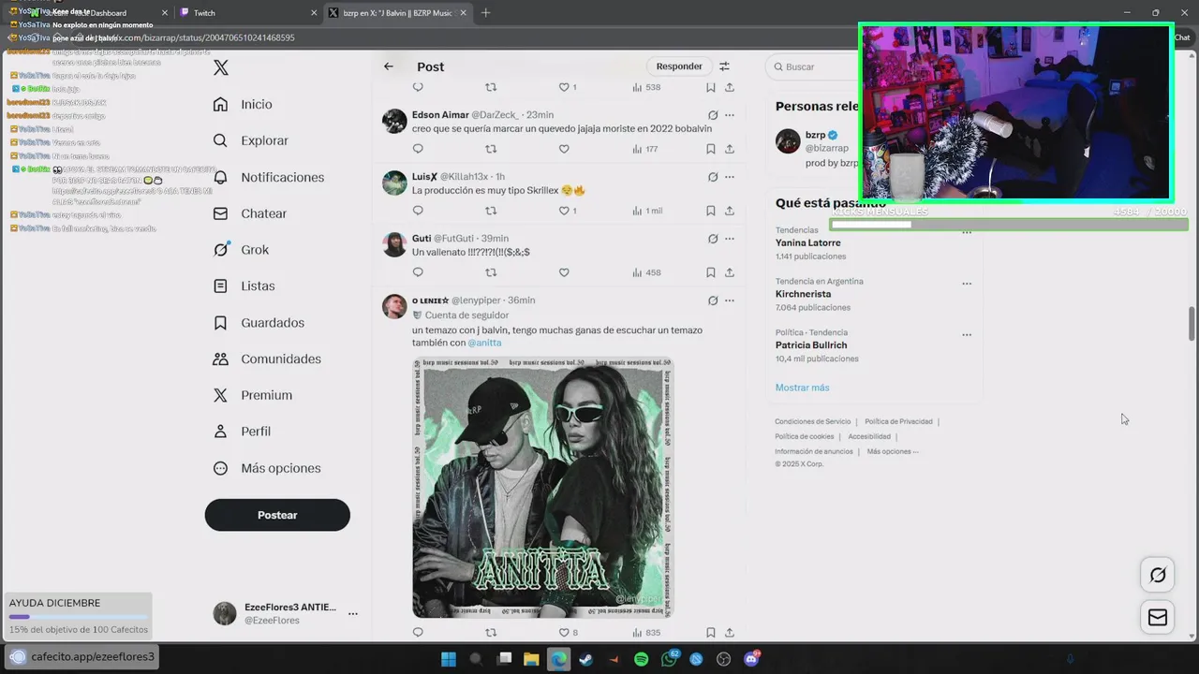Repost Guti's vallenato comment
This screenshot has height=674, width=1199.
tap(491, 272)
